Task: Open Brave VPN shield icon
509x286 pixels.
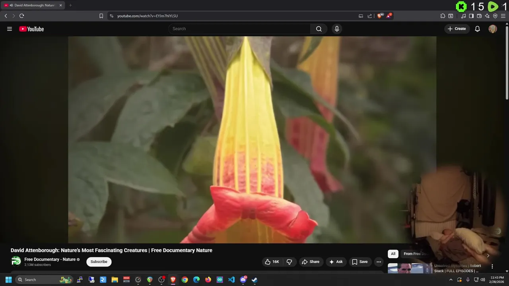Action: click(495, 16)
